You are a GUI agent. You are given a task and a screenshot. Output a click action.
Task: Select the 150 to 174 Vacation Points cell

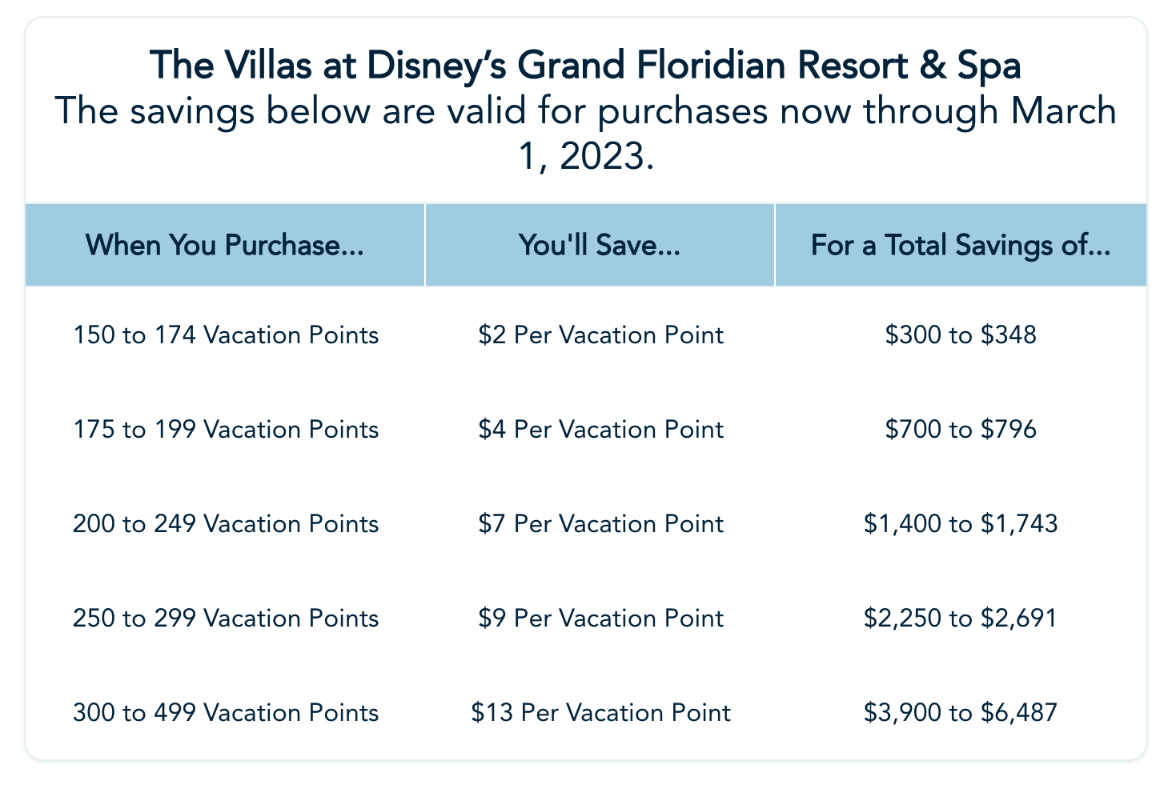(x=226, y=334)
